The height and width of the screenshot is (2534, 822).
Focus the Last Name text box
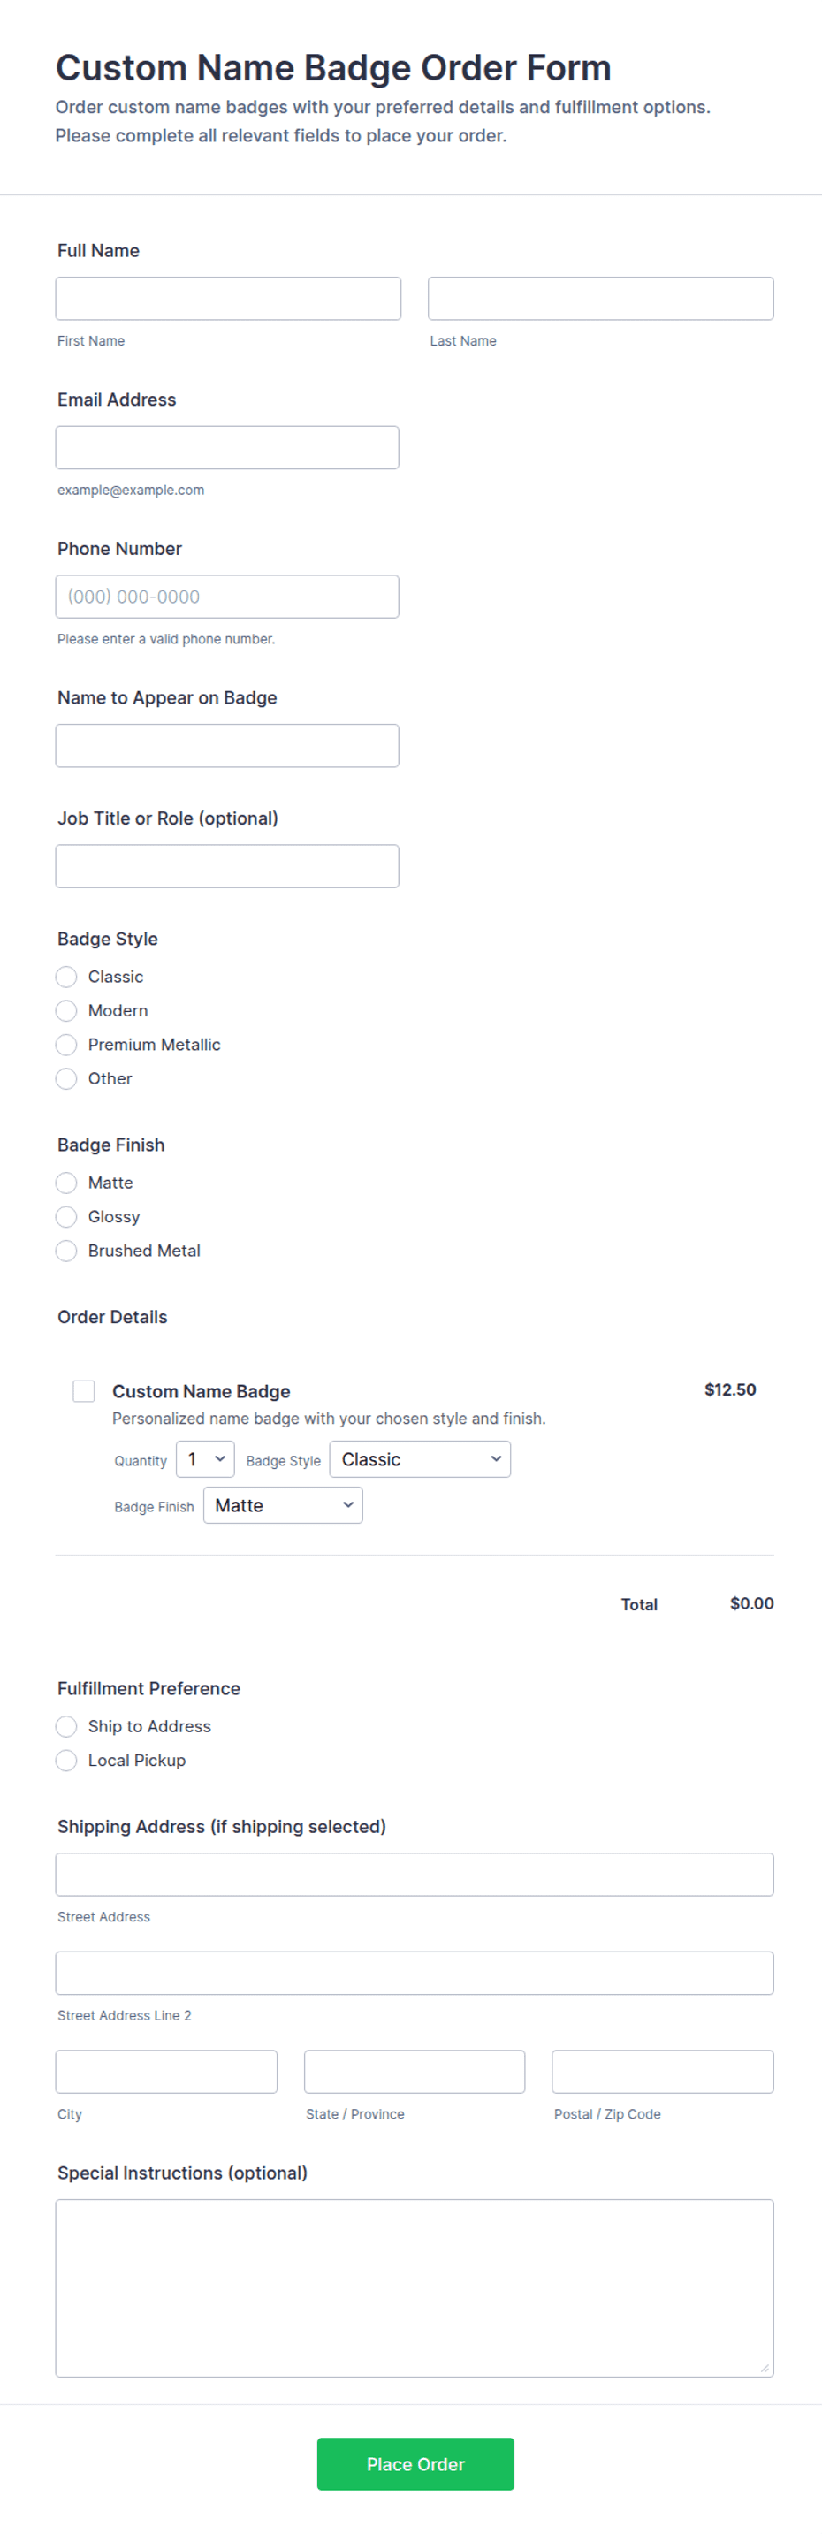(x=601, y=298)
